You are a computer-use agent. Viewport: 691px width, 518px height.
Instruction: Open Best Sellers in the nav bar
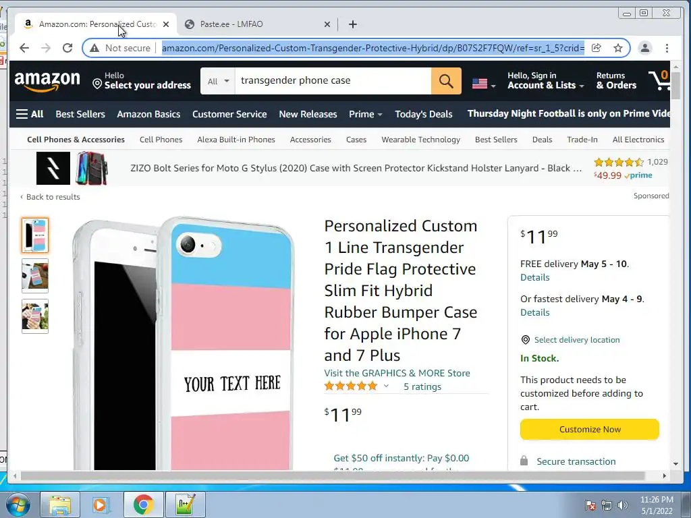[x=80, y=114]
